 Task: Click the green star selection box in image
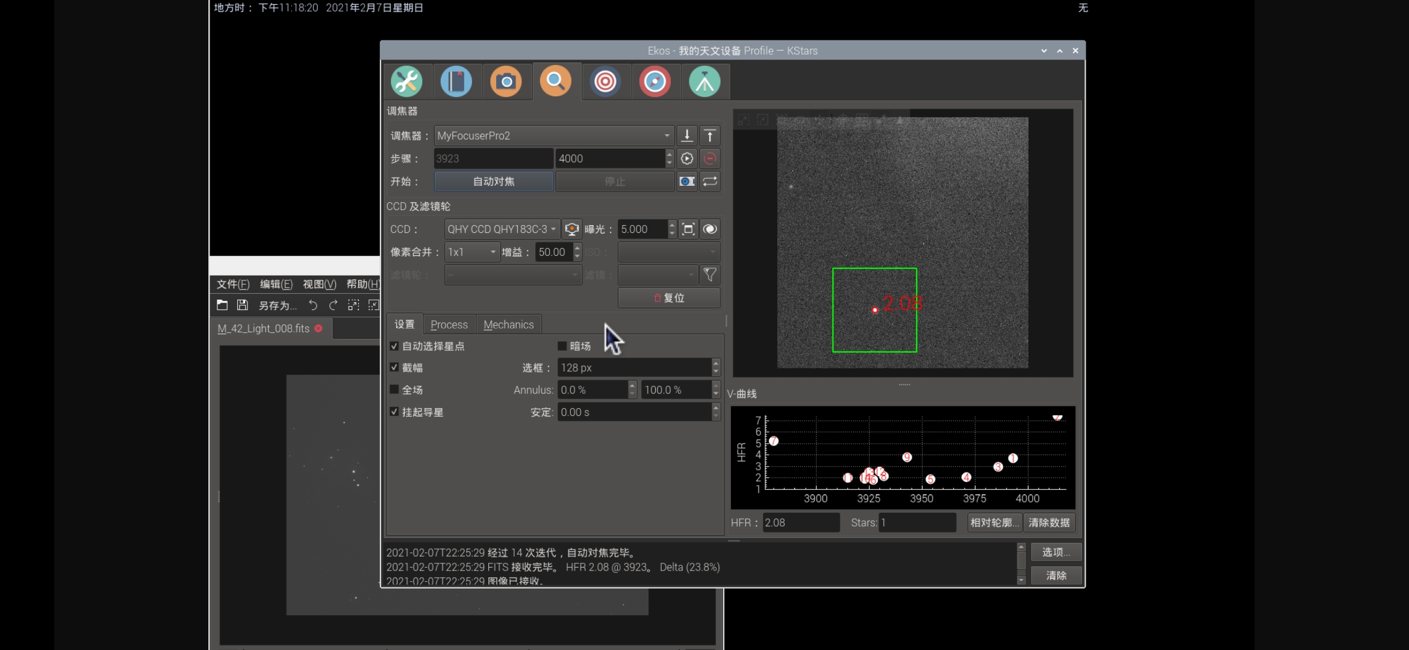[874, 310]
